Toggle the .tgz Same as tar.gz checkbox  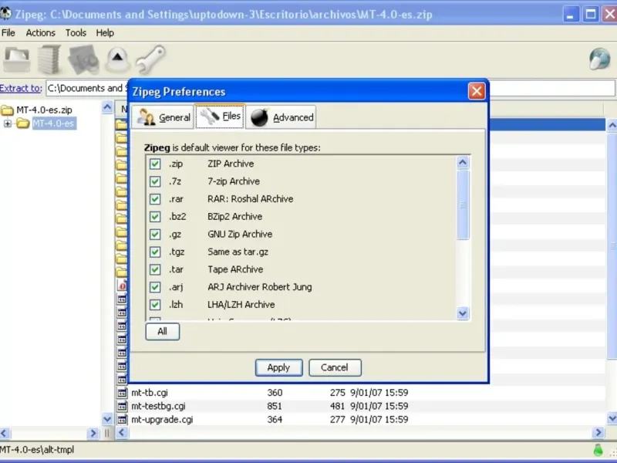[x=155, y=252]
